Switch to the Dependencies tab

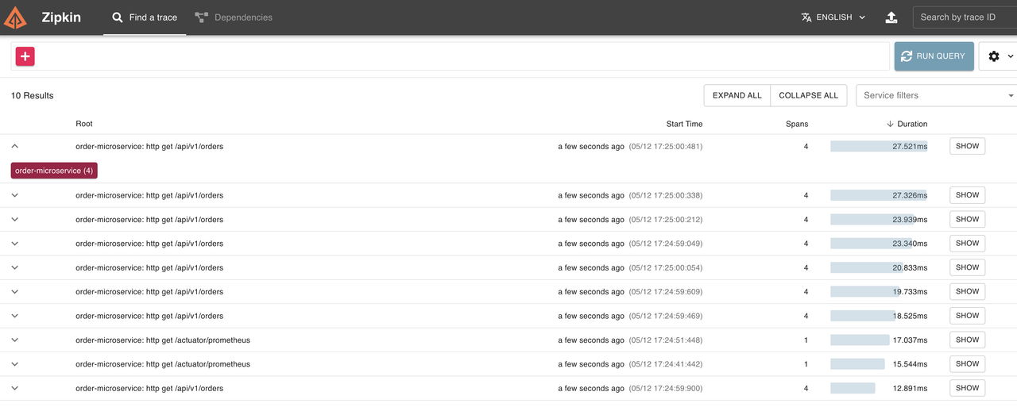pyautogui.click(x=234, y=17)
